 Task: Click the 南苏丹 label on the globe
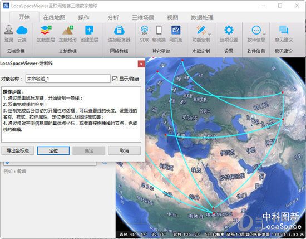click(x=195, y=216)
